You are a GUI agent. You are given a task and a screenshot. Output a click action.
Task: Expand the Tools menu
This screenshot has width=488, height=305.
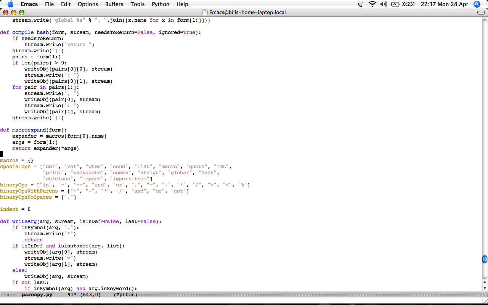click(x=137, y=4)
